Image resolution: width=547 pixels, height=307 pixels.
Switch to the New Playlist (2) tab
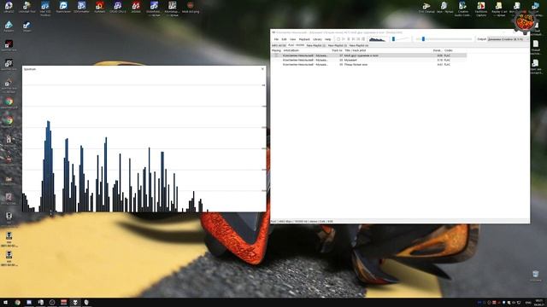coord(315,45)
